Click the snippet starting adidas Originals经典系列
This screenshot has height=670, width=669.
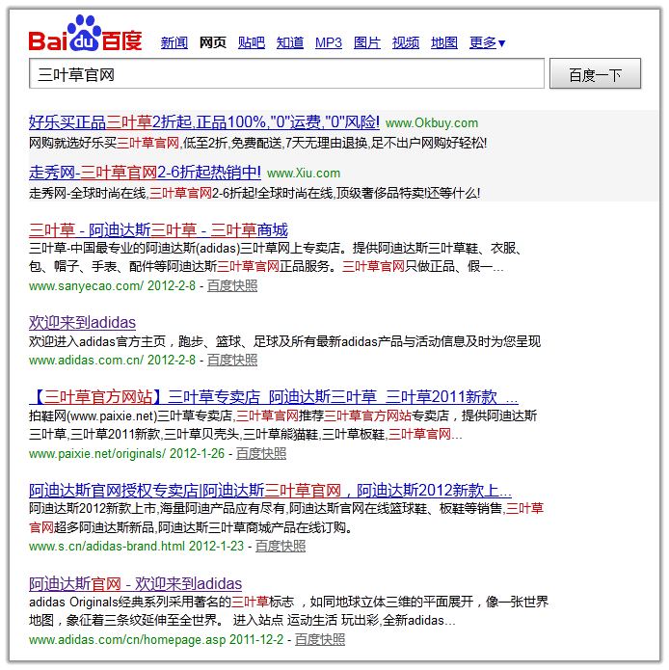[288, 611]
